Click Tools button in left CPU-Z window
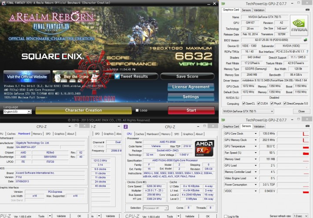Image resolution: width=313 pixels, height=218 pixels. pyautogui.click(x=41, y=216)
